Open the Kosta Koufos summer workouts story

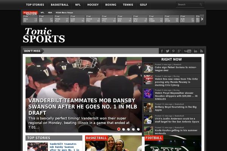point(176,132)
